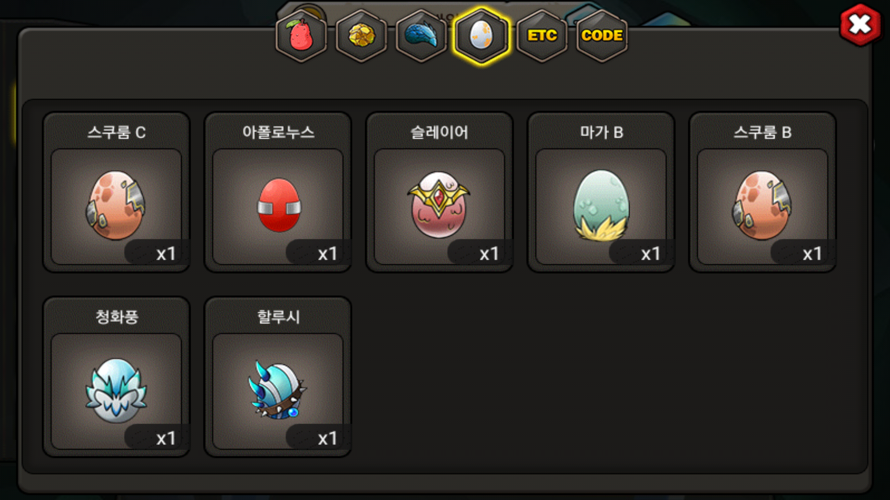Select the icy 청화풍 egg icon
Screen dimensions: 890x500
116,390
